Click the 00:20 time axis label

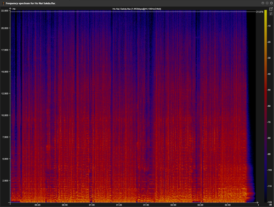click(x=37, y=205)
